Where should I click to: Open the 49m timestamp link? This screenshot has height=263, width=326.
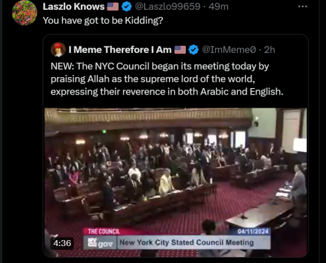(x=218, y=7)
